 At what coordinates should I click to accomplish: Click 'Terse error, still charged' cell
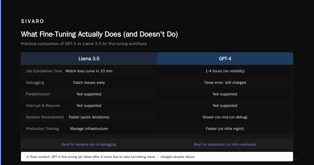coord(225,82)
